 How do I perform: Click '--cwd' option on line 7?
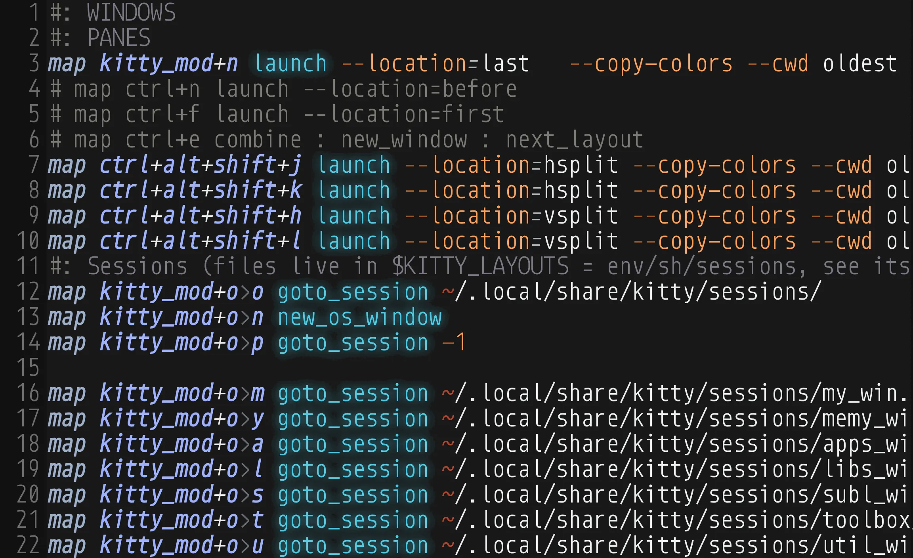pos(841,165)
